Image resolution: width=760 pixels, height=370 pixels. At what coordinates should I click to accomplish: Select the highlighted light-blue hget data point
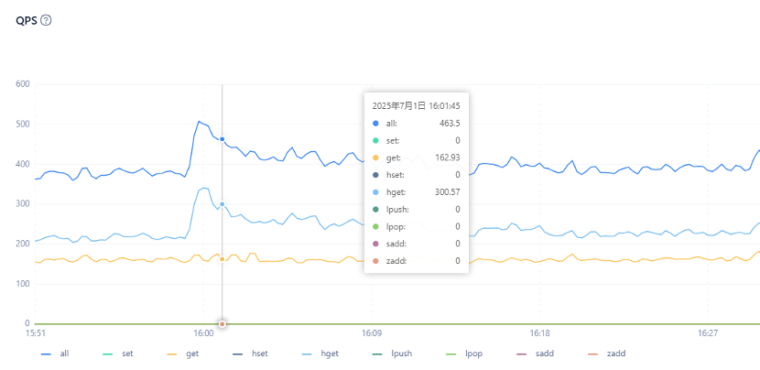coord(222,204)
